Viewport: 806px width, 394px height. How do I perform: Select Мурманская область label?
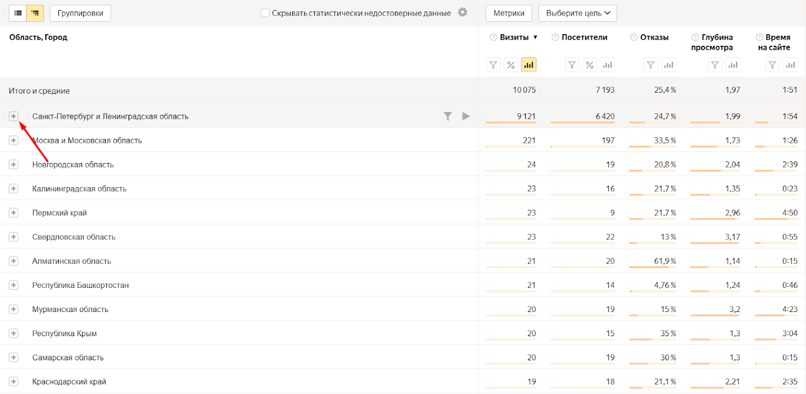pyautogui.click(x=70, y=309)
